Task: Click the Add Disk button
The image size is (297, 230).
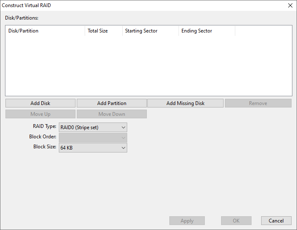Action: pyautogui.click(x=40, y=103)
